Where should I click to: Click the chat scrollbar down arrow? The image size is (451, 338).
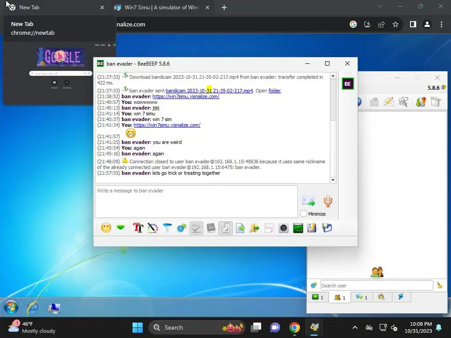(333, 180)
